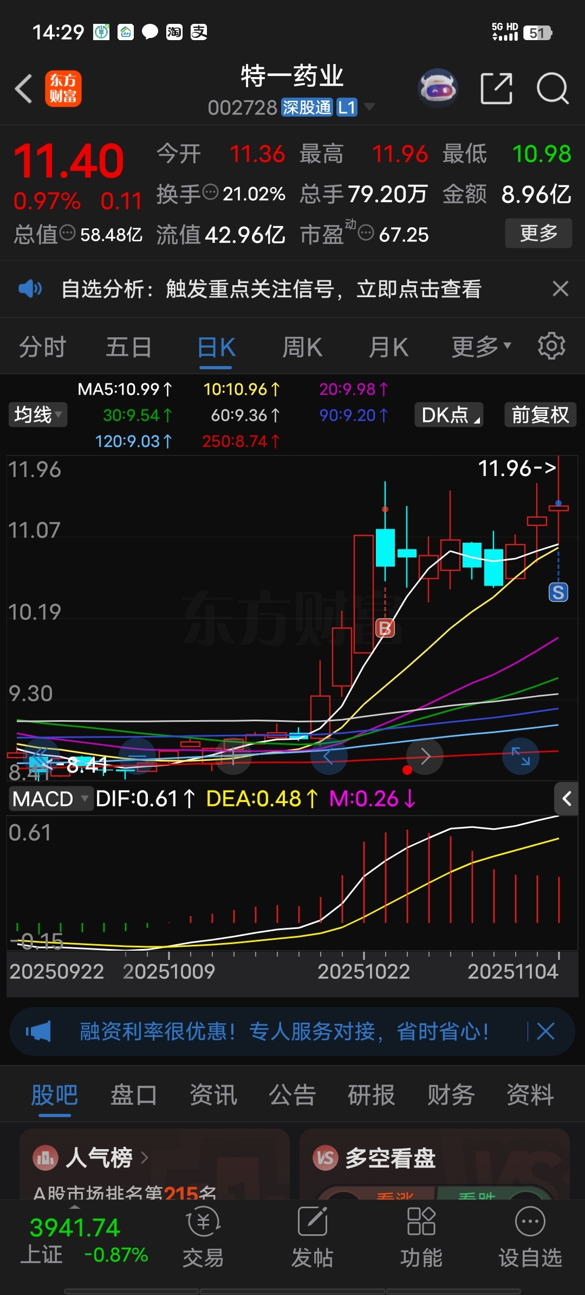Close the 融资利率 promotion banner
The image size is (585, 1295).
click(545, 1031)
